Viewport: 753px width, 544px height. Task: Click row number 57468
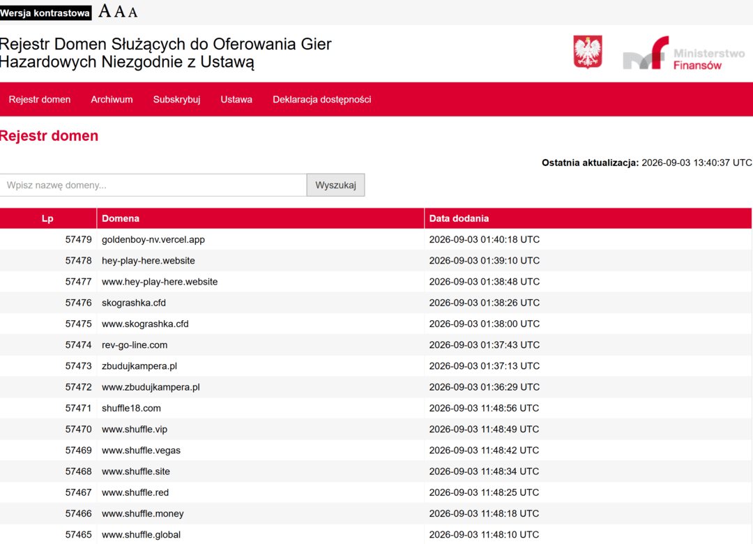coord(78,472)
